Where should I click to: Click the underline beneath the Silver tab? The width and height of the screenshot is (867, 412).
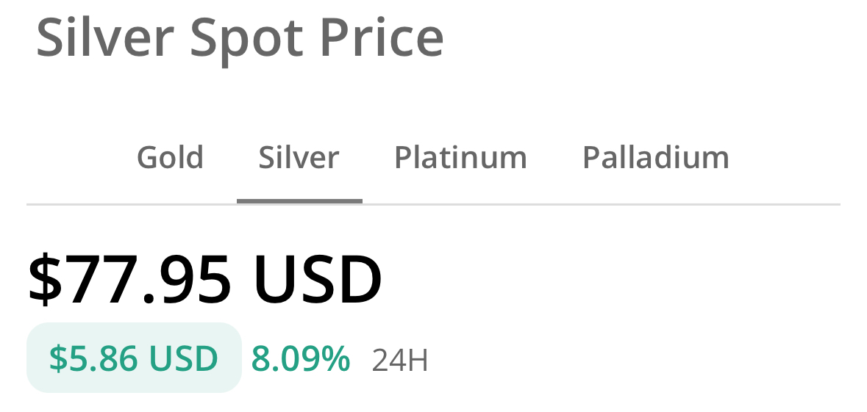(x=299, y=200)
